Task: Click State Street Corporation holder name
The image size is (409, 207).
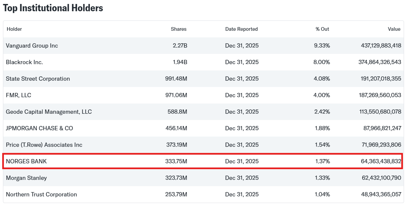Action: [x=38, y=79]
